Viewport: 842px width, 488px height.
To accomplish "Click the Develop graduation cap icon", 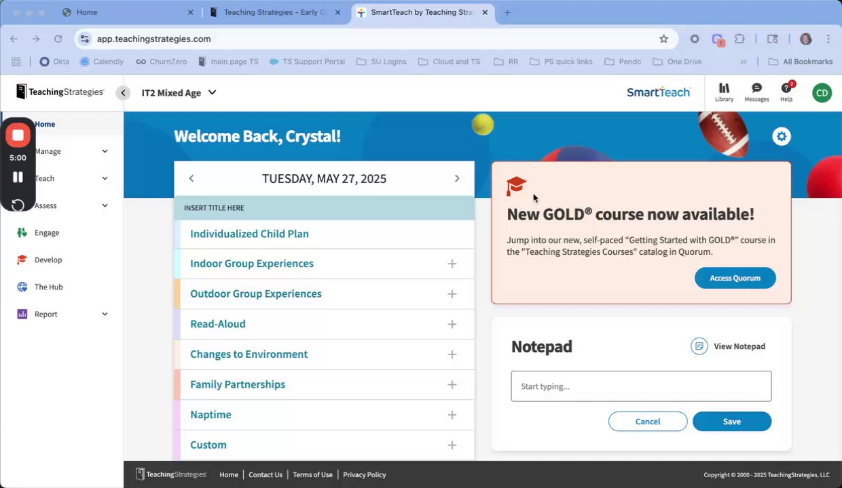I will (x=22, y=260).
